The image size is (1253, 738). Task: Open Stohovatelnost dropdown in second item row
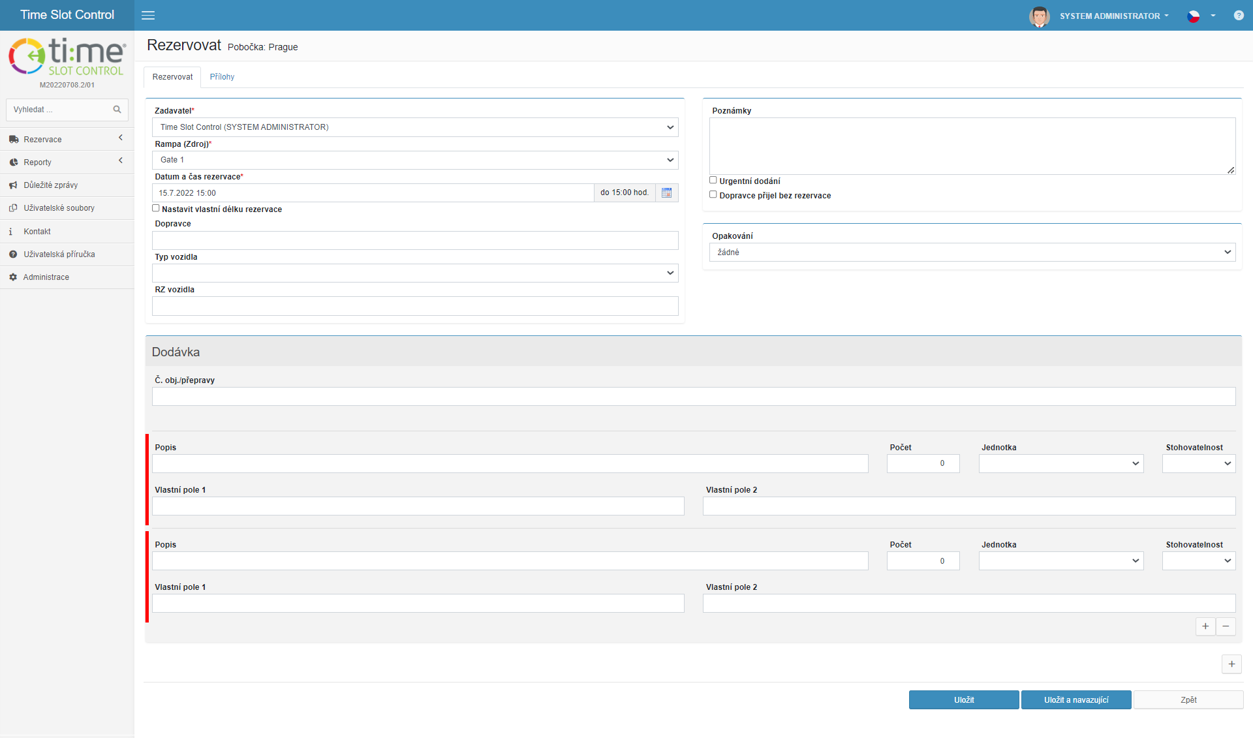1199,561
